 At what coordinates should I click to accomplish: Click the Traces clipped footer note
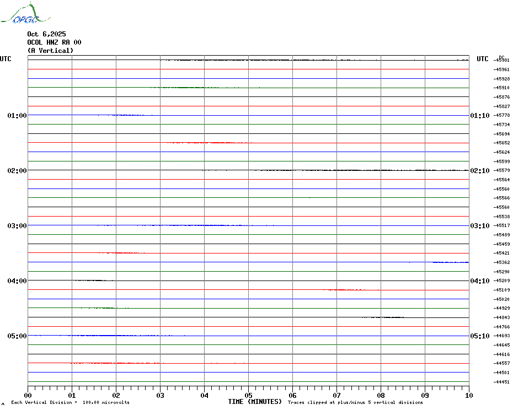(355, 403)
